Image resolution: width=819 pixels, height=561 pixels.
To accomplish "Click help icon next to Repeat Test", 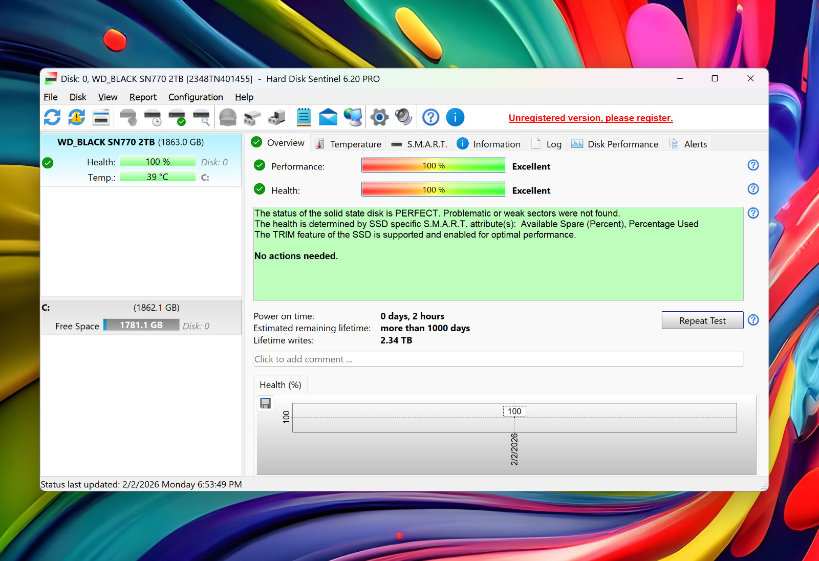I will click(x=753, y=320).
